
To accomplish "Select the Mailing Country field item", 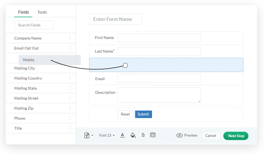I will click(28, 78).
